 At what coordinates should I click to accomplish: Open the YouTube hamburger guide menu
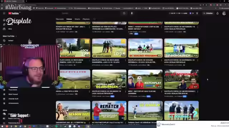tap(4, 14)
